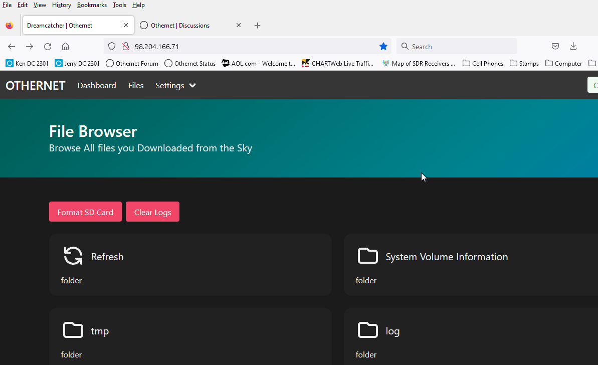Close the Othernet | Discussions tab
This screenshot has width=598, height=365.
click(x=239, y=25)
